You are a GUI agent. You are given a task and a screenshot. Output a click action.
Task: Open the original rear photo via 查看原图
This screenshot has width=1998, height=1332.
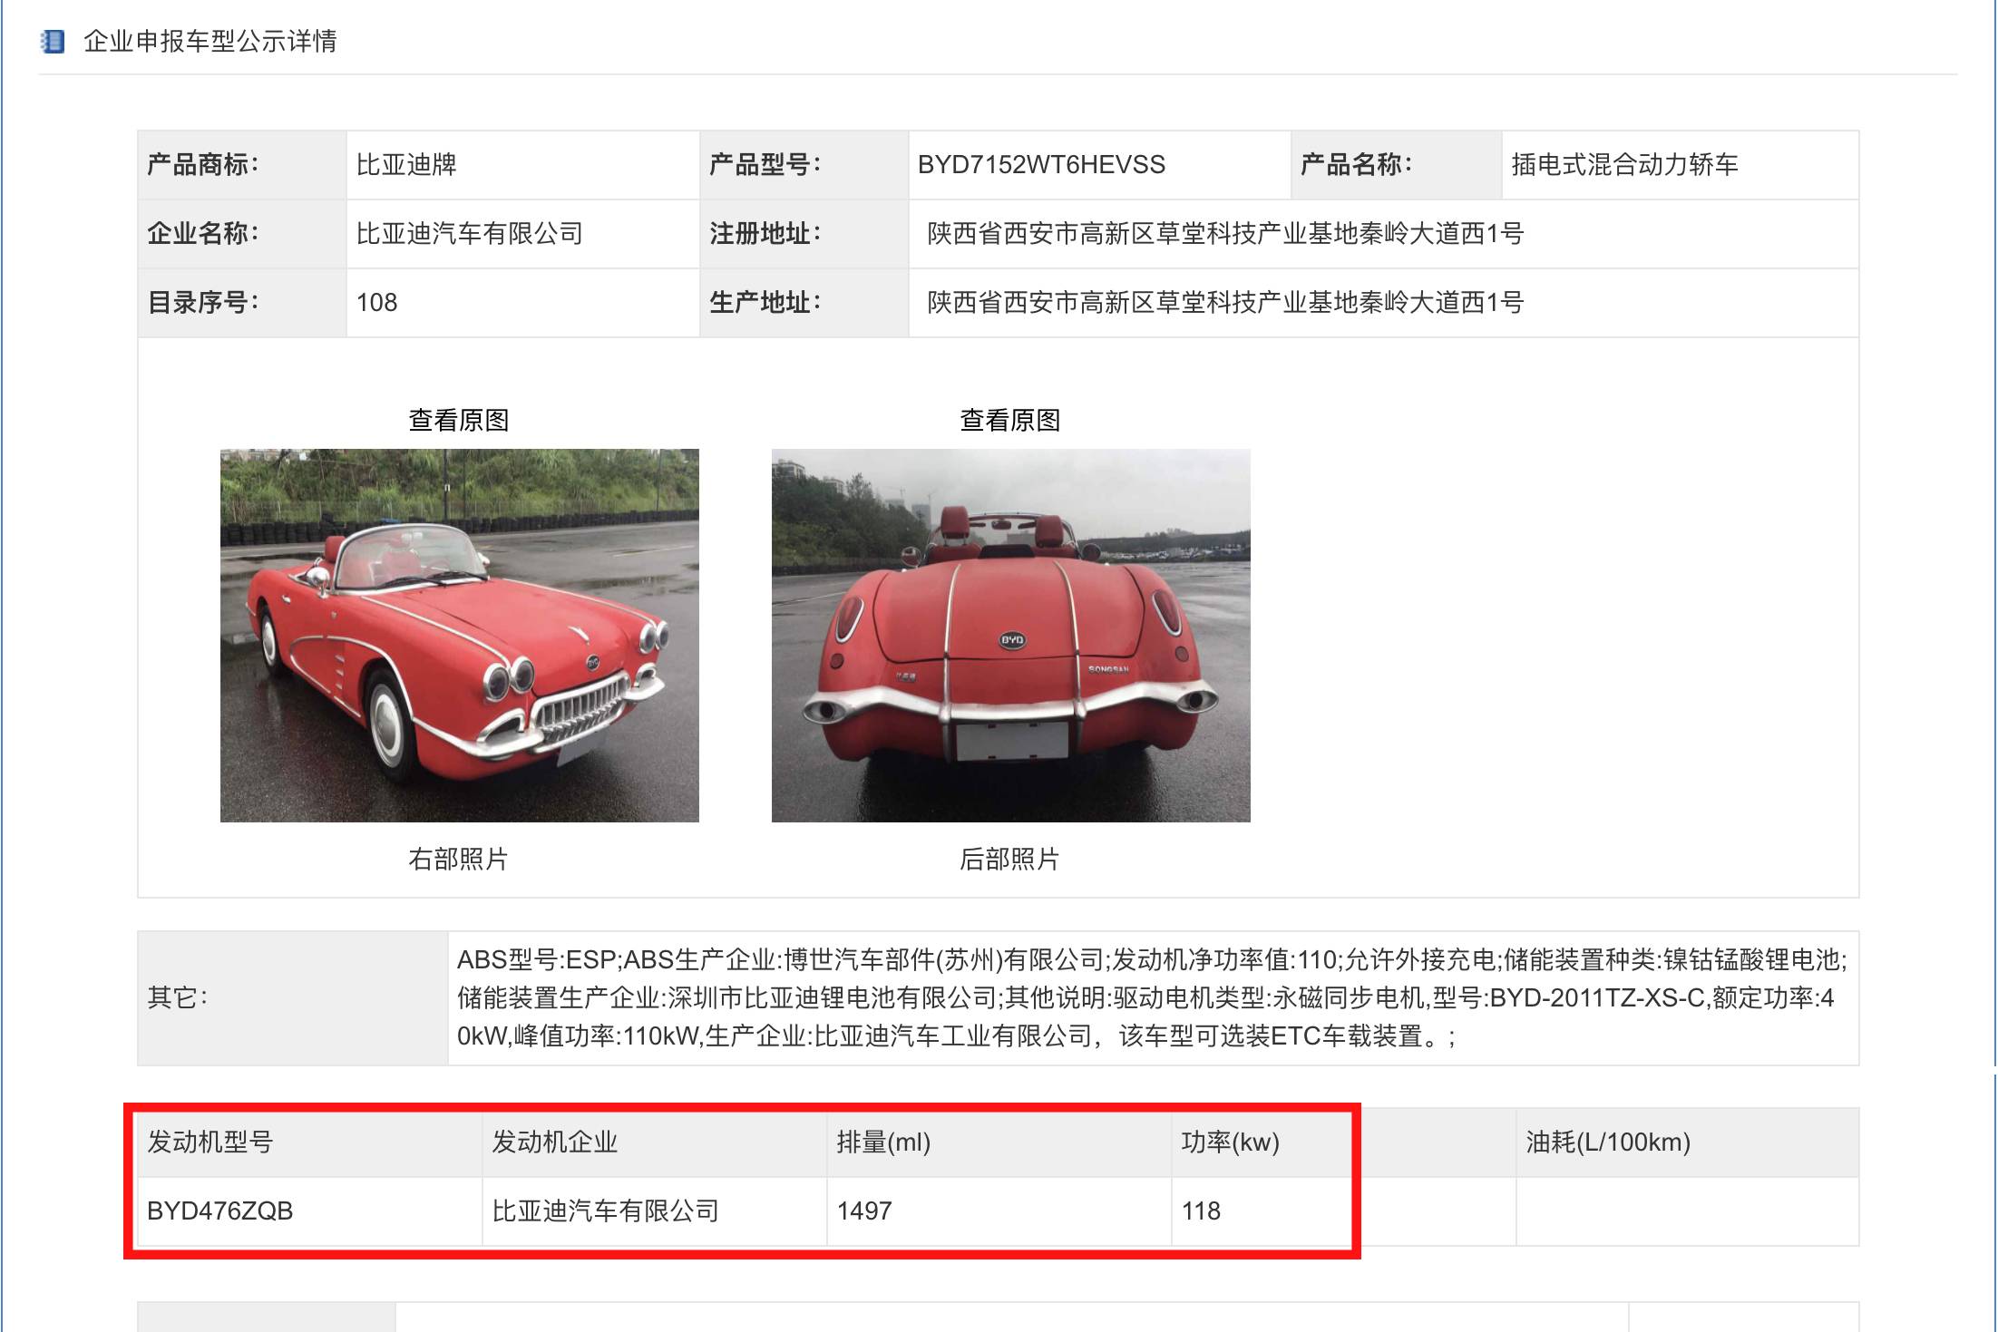coord(1010,420)
